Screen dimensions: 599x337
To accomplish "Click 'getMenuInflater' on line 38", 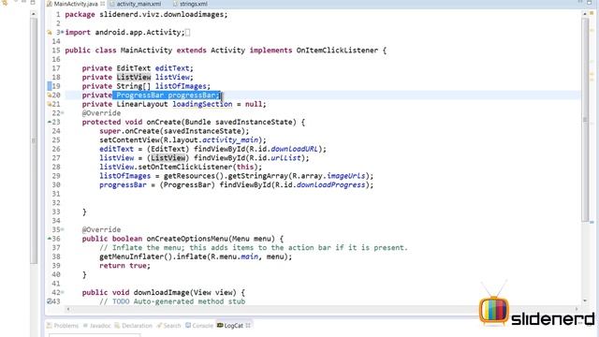I will pos(131,256).
